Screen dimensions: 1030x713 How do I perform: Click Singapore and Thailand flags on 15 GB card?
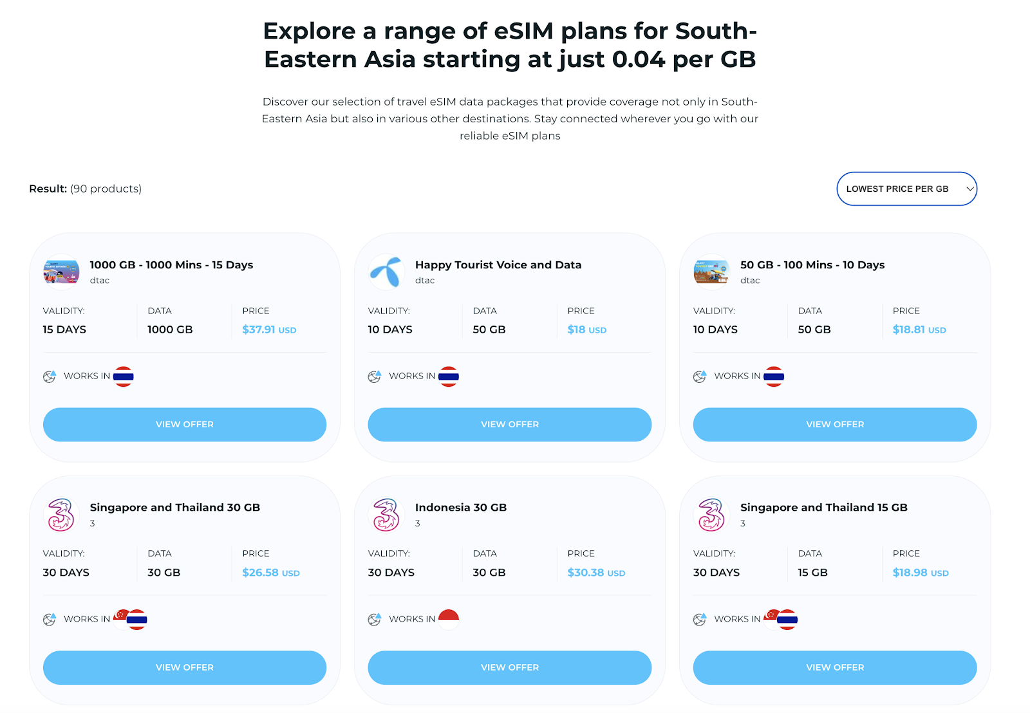click(x=781, y=619)
